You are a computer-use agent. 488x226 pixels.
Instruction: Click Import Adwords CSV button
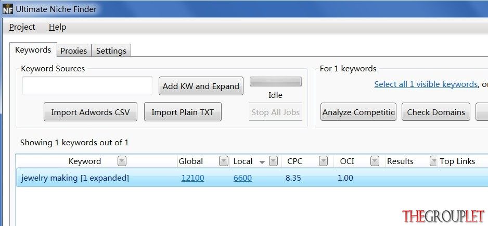pyautogui.click(x=90, y=112)
